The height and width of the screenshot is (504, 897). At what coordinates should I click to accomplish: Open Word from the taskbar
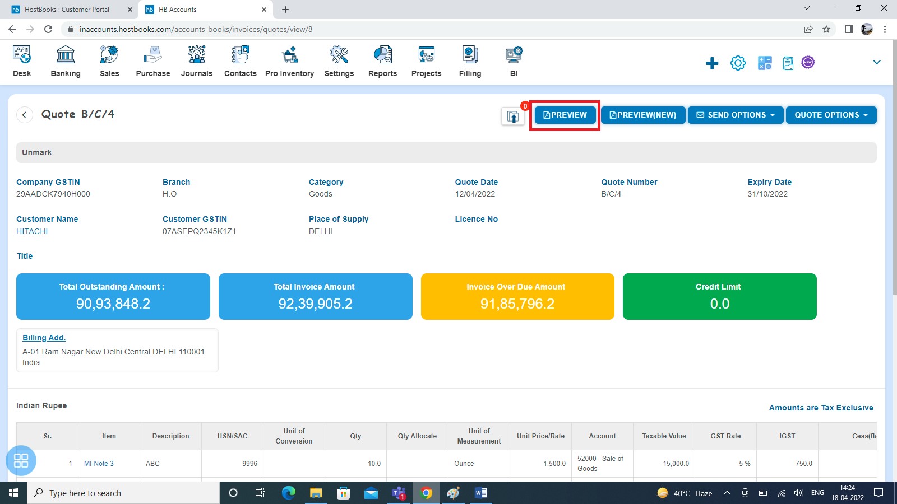pos(480,493)
